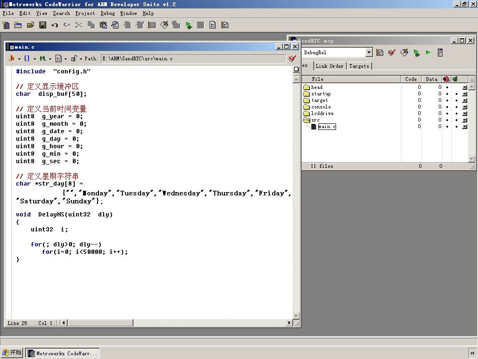This screenshot has height=359, width=478.
Task: Open the document settings popup in editor
Action: pyautogui.click(x=61, y=58)
